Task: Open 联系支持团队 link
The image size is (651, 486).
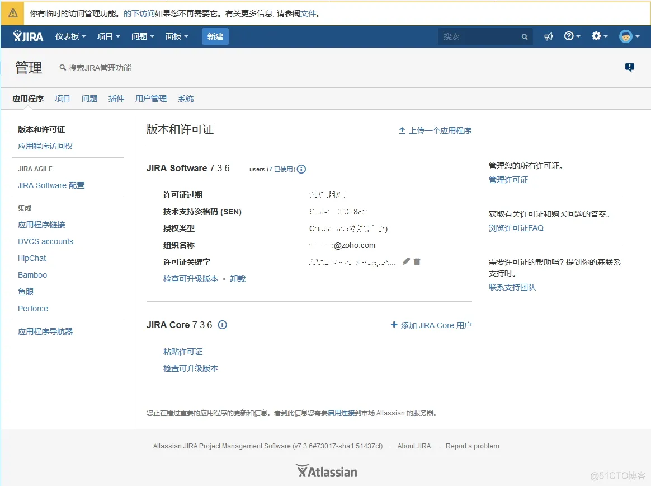Action: (x=512, y=287)
